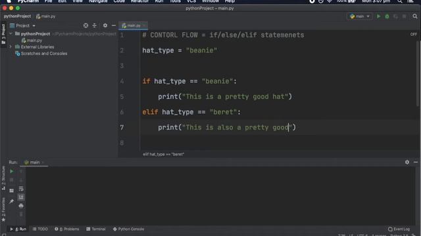Click the stop square in the Run panel
The image size is (421, 236).
12,180
